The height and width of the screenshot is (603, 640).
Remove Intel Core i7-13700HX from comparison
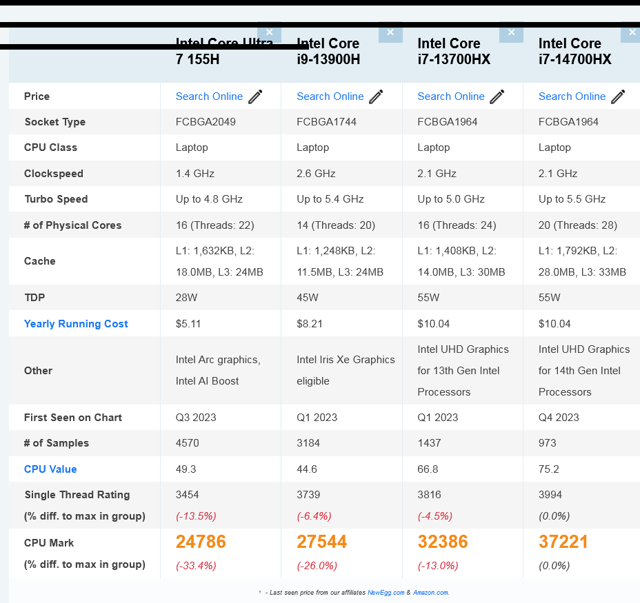(511, 32)
